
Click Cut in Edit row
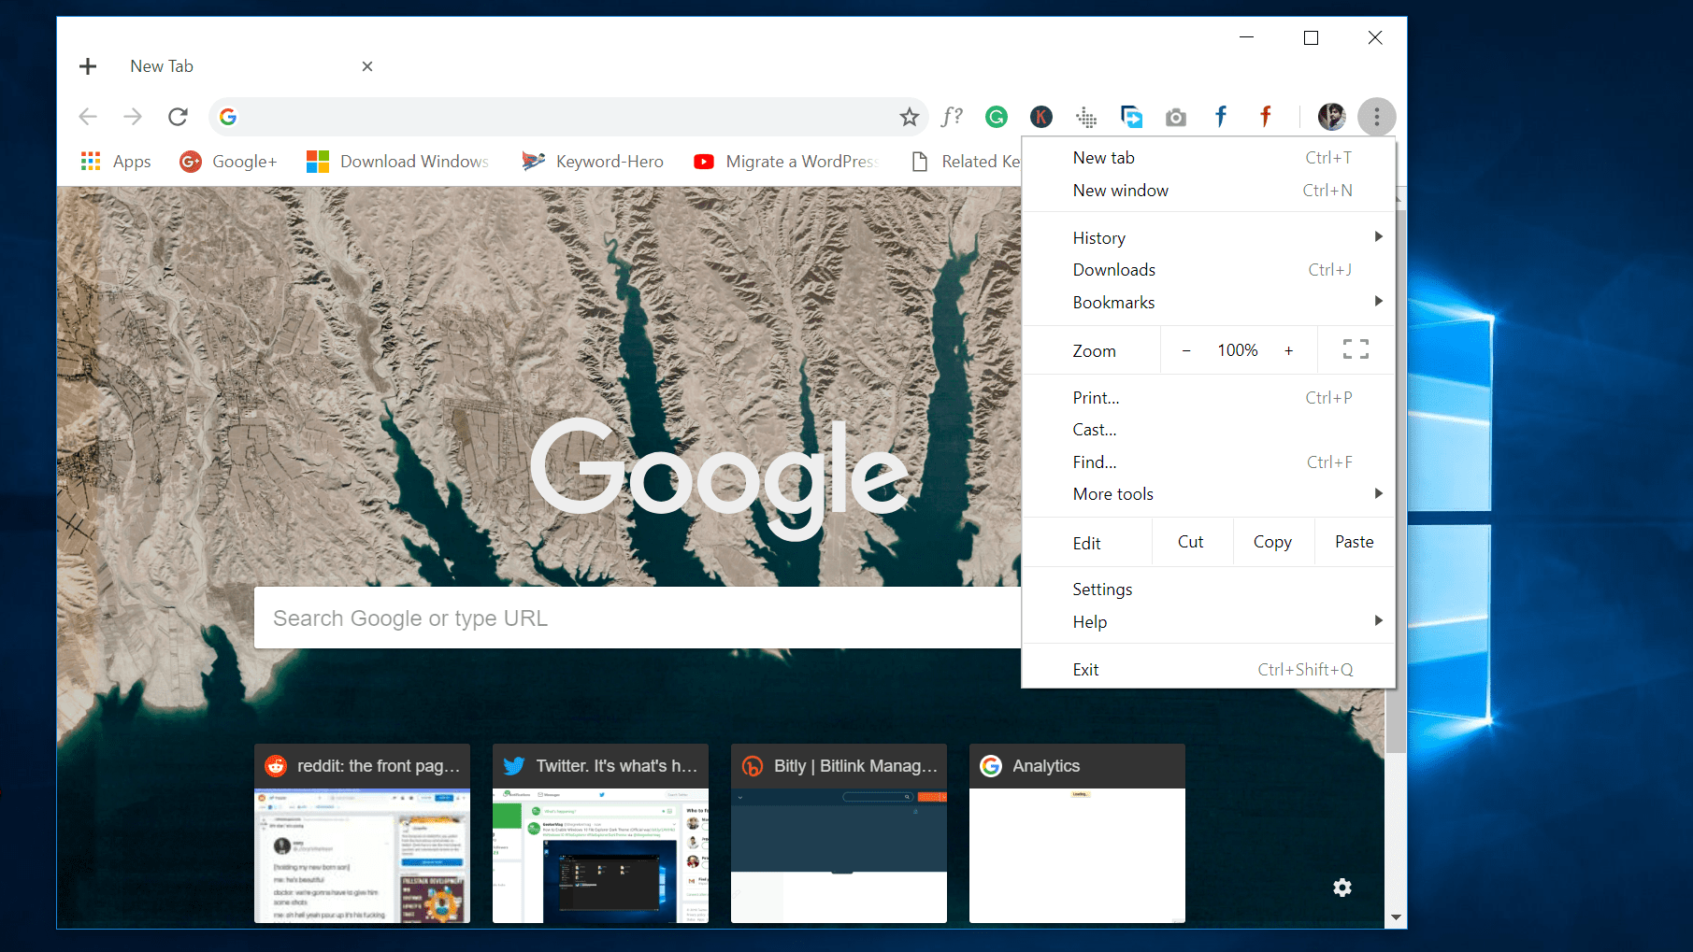1191,542
